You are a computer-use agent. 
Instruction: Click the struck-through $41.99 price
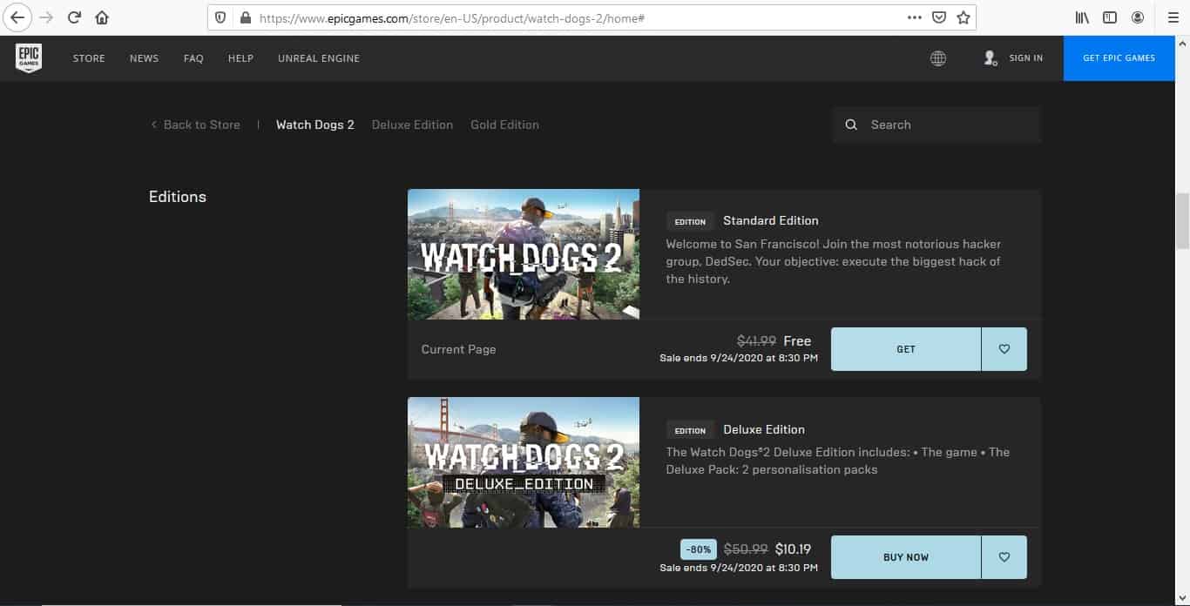click(756, 341)
